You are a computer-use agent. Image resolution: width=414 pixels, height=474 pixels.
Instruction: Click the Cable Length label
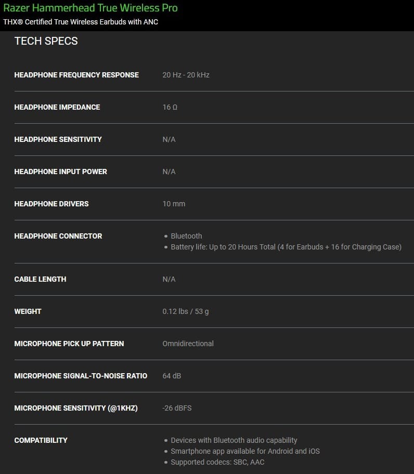(x=40, y=279)
